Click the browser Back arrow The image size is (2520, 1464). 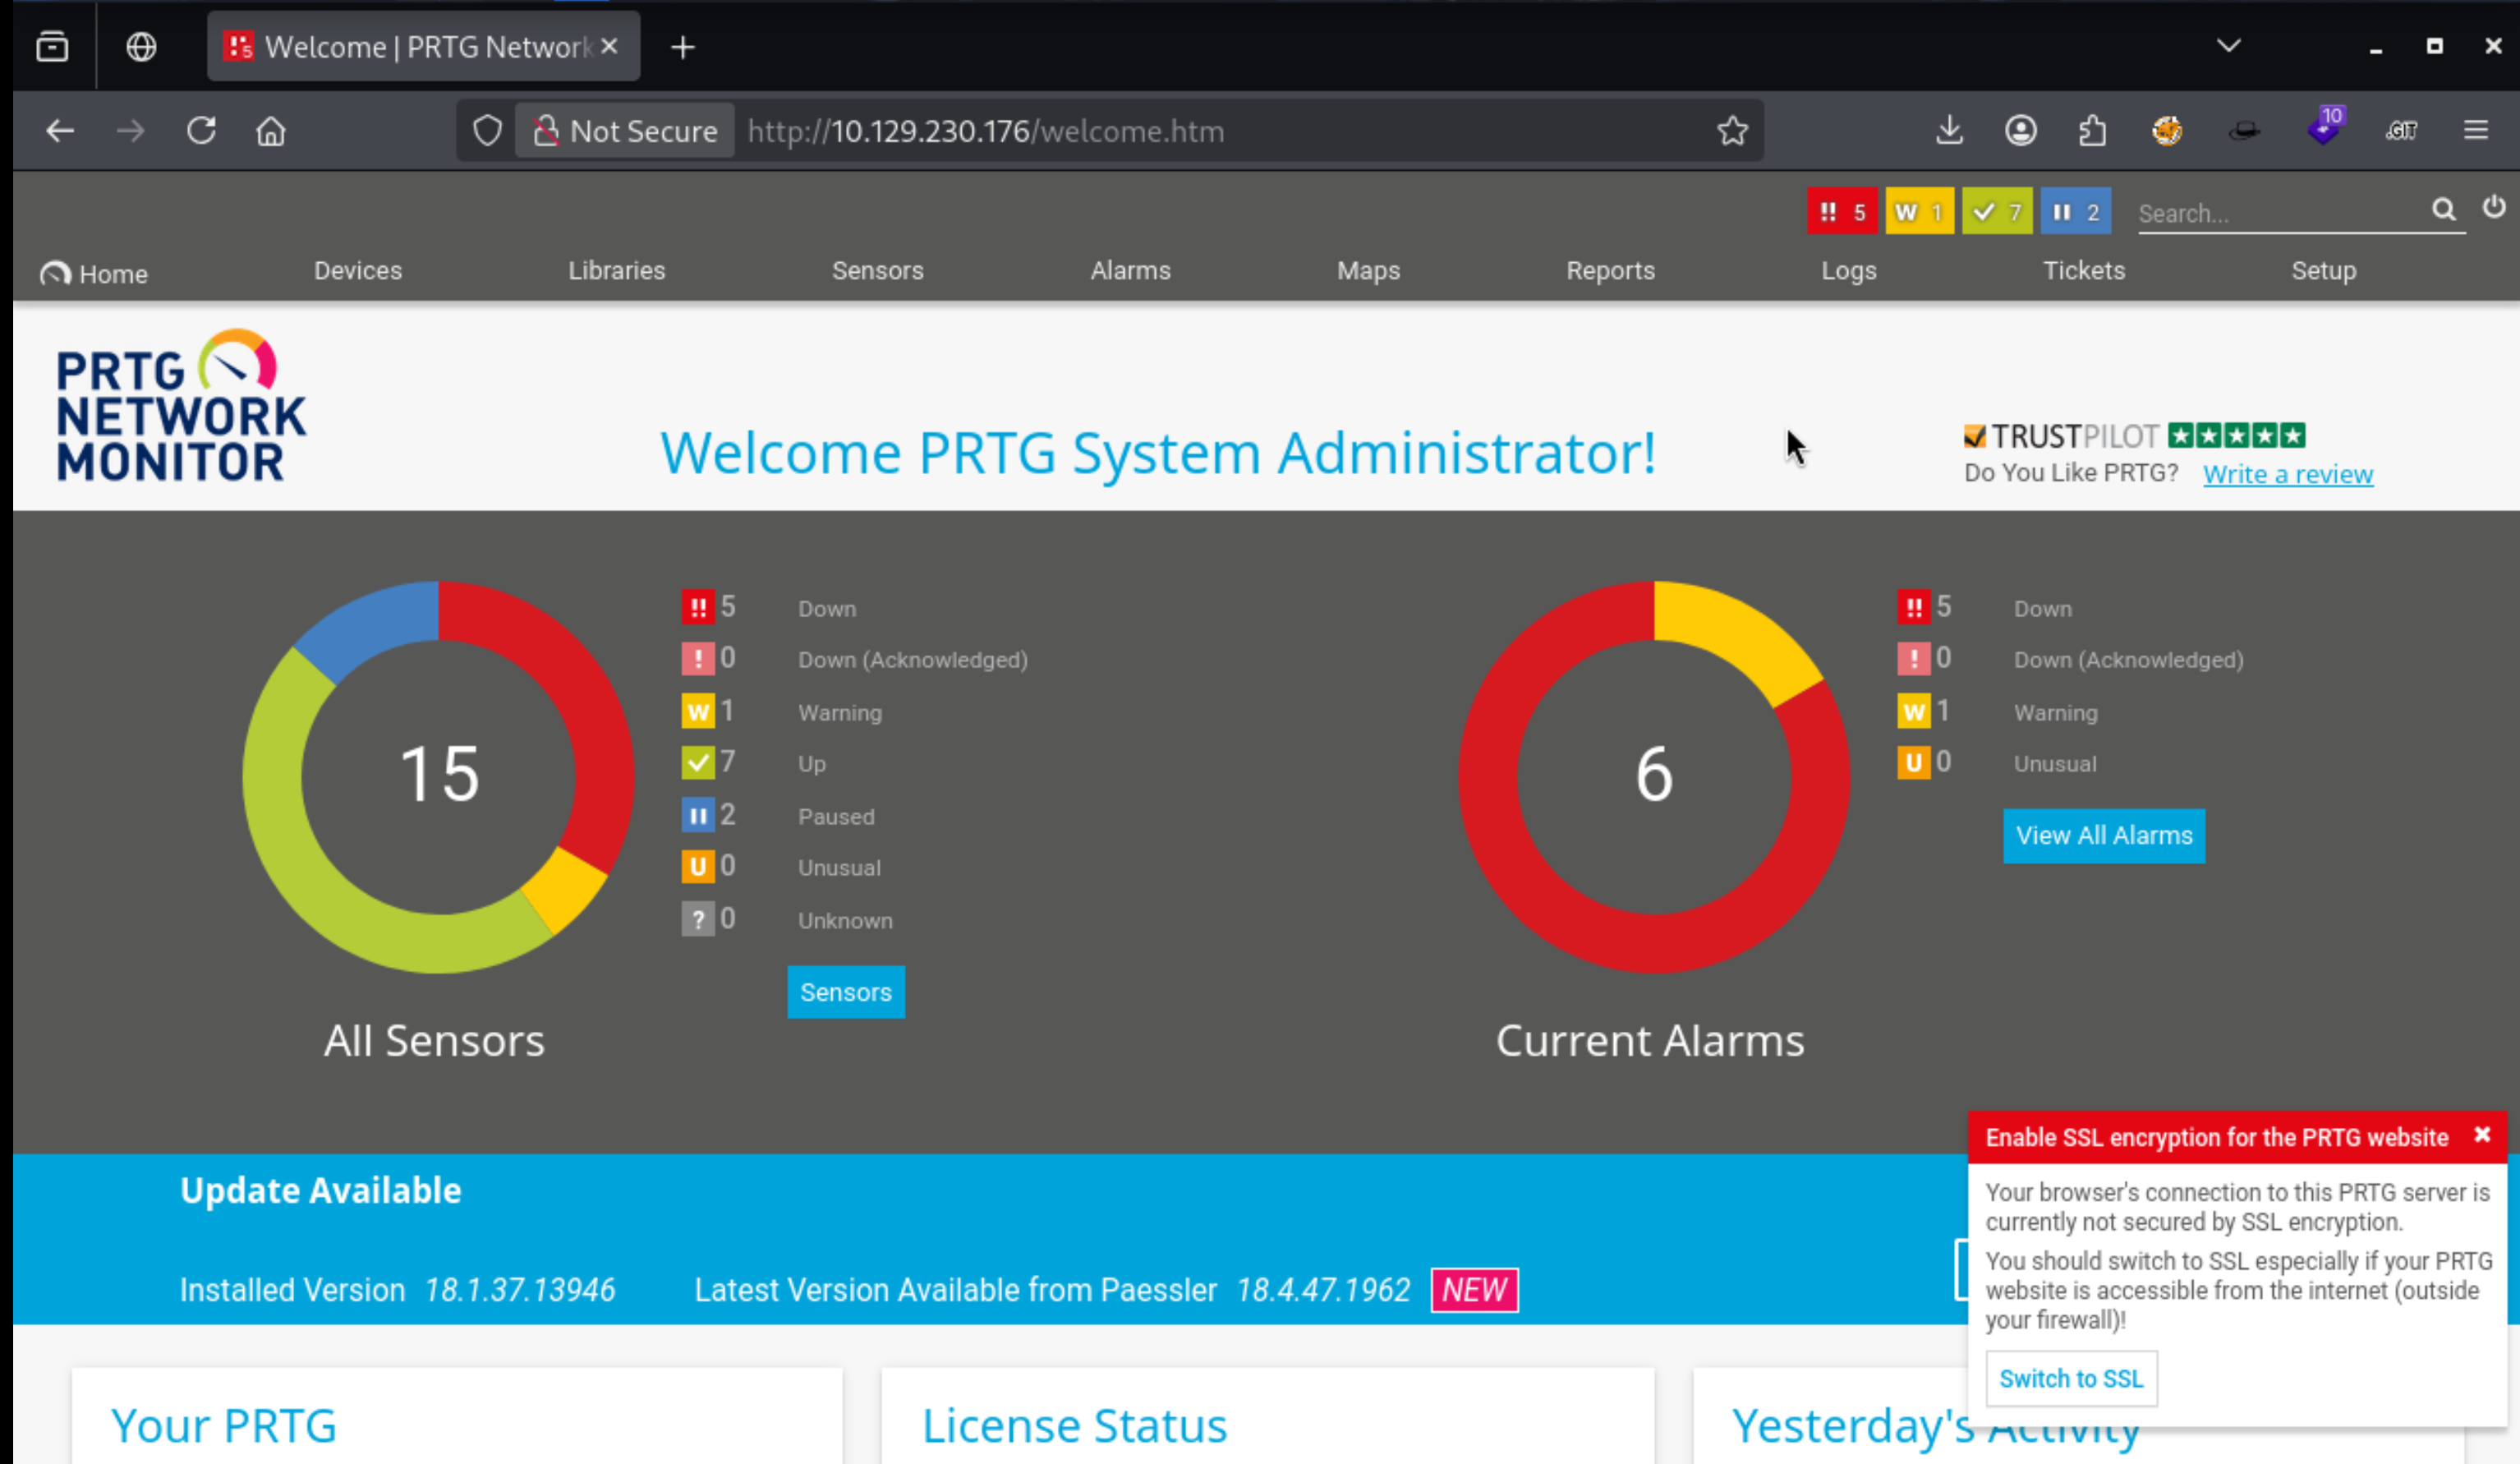coord(60,131)
